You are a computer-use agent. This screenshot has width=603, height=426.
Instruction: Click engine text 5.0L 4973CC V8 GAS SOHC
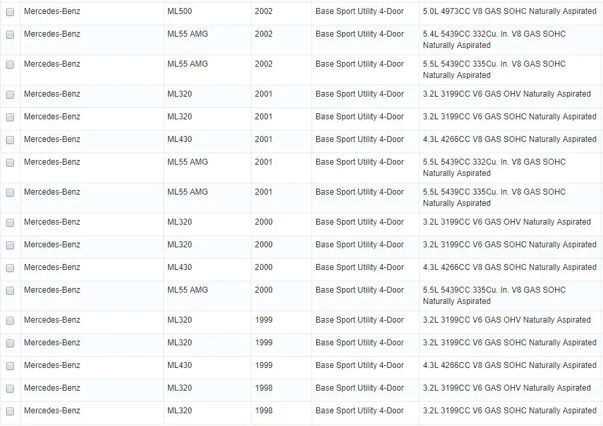[x=474, y=11]
